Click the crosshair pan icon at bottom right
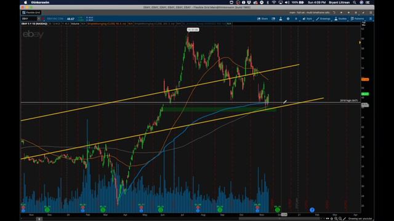 pos(332,219)
